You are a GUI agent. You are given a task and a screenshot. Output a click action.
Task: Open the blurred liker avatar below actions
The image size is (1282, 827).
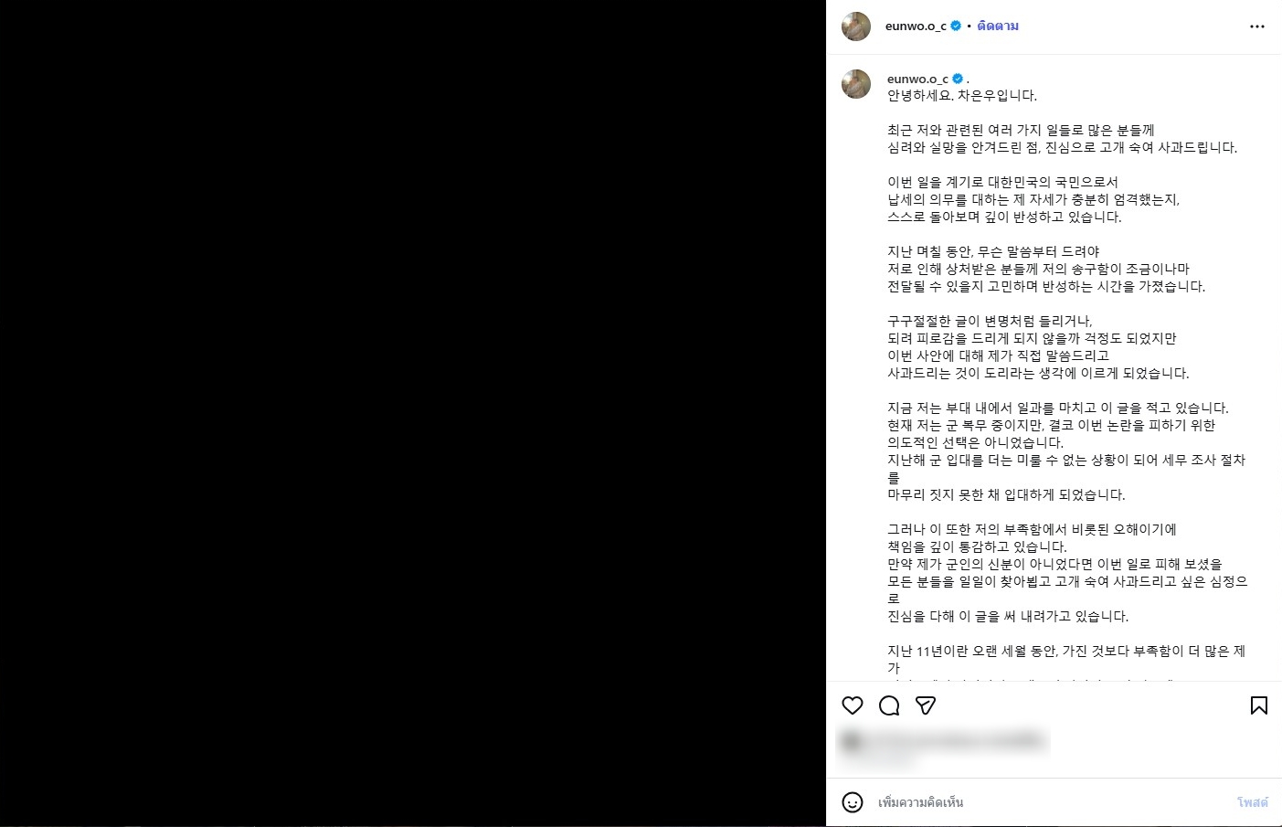[x=851, y=740]
